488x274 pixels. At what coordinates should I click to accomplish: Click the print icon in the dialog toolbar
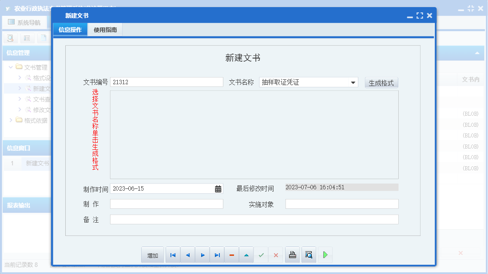pyautogui.click(x=292, y=254)
